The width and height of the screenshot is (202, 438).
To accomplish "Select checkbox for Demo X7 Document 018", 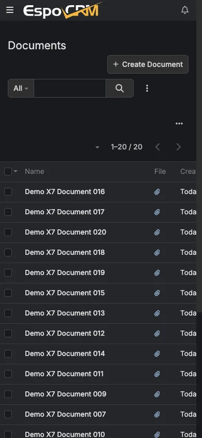I will pos(8,253).
